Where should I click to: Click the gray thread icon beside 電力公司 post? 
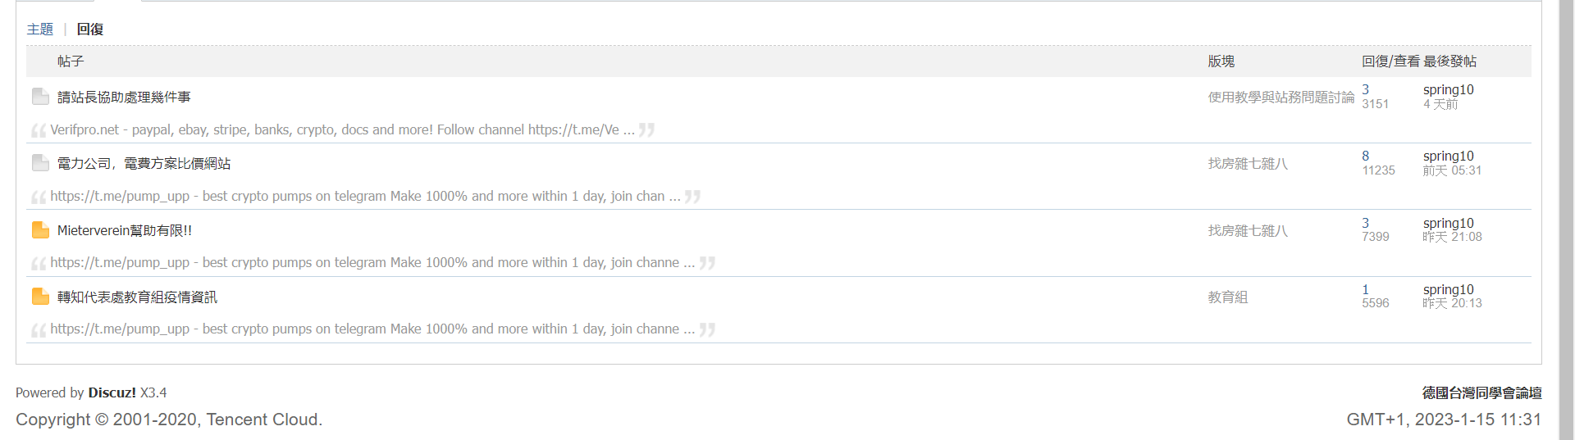click(x=40, y=163)
